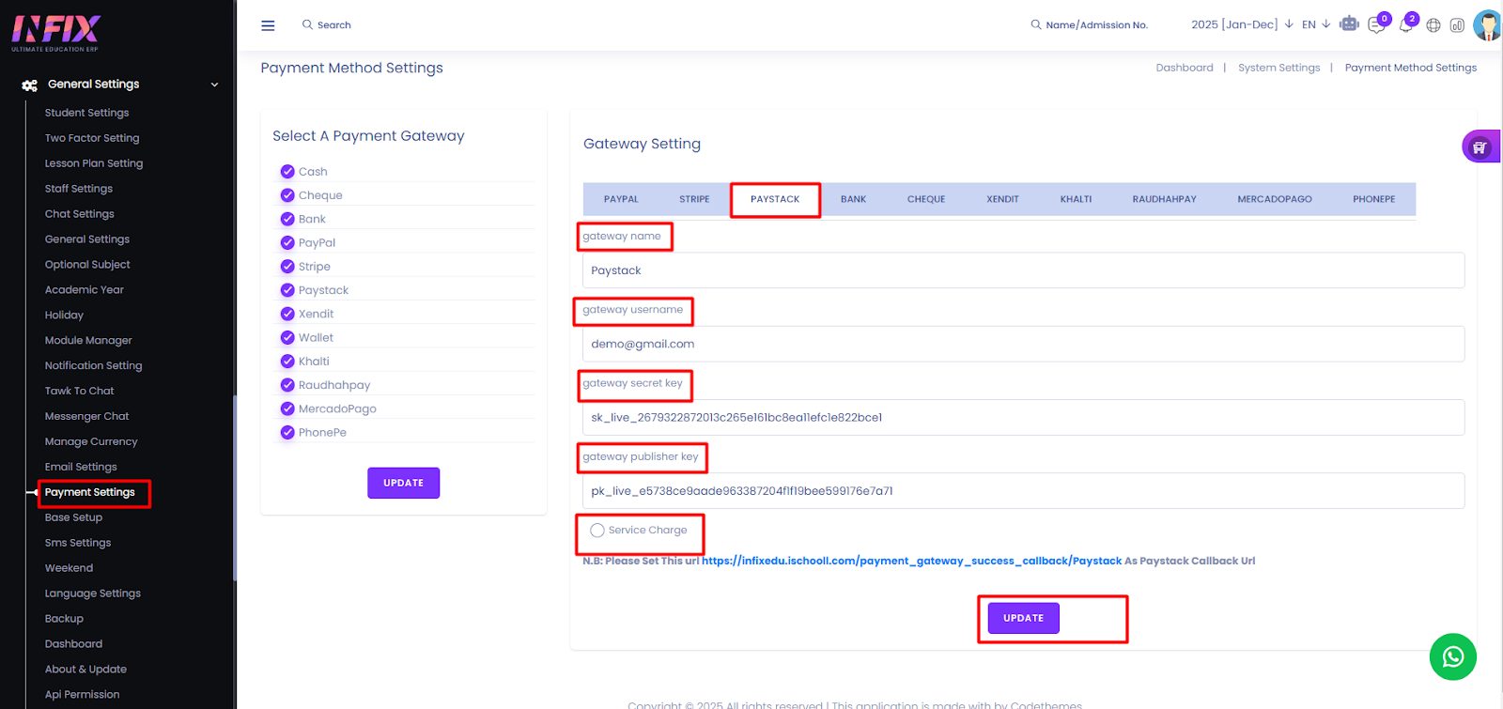Viewport: 1503px width, 709px height.
Task: Click UPDATE in Gateway Setting
Action: click(x=1023, y=618)
